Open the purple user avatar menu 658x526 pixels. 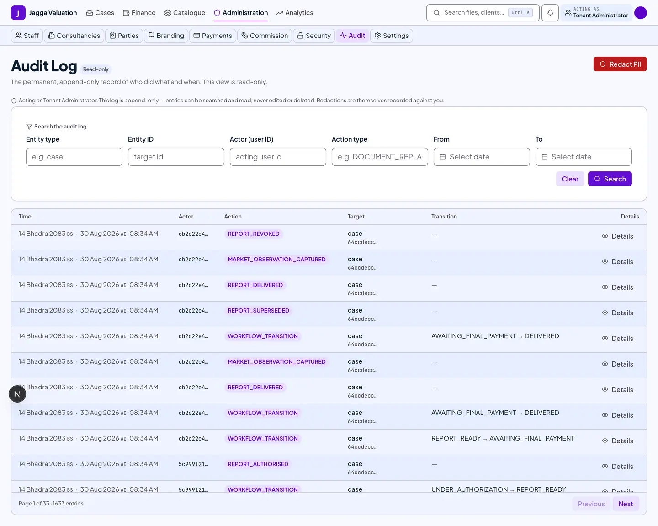641,13
